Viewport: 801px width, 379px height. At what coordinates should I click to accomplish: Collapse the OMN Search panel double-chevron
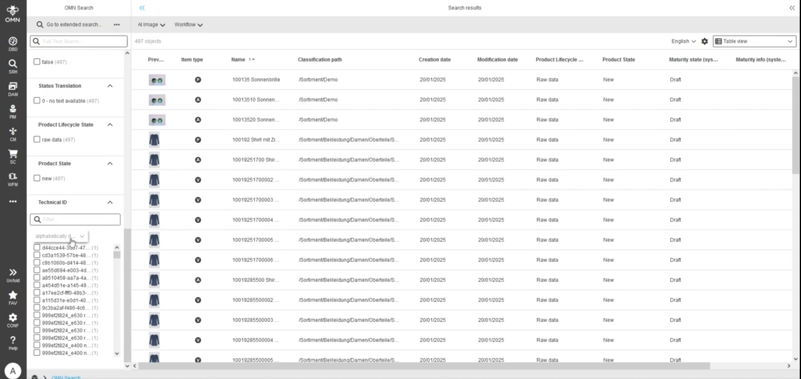coord(142,8)
